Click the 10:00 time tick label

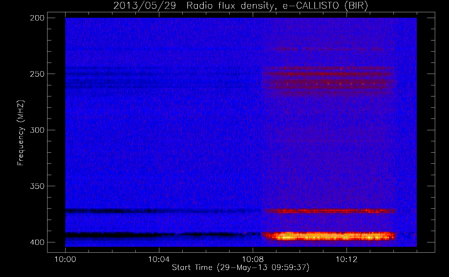tap(65, 260)
